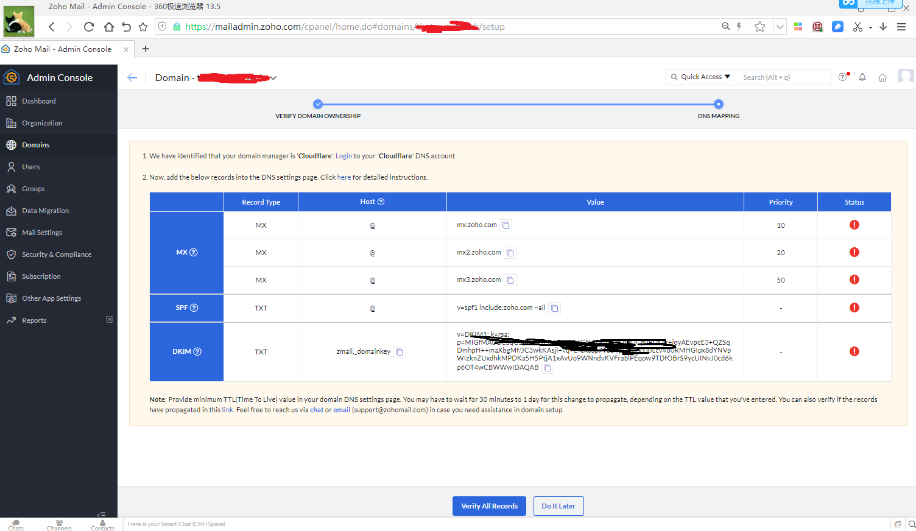Viewport: 916px width, 531px height.
Task: Copy the mx.zoho.com value
Action: 506,225
